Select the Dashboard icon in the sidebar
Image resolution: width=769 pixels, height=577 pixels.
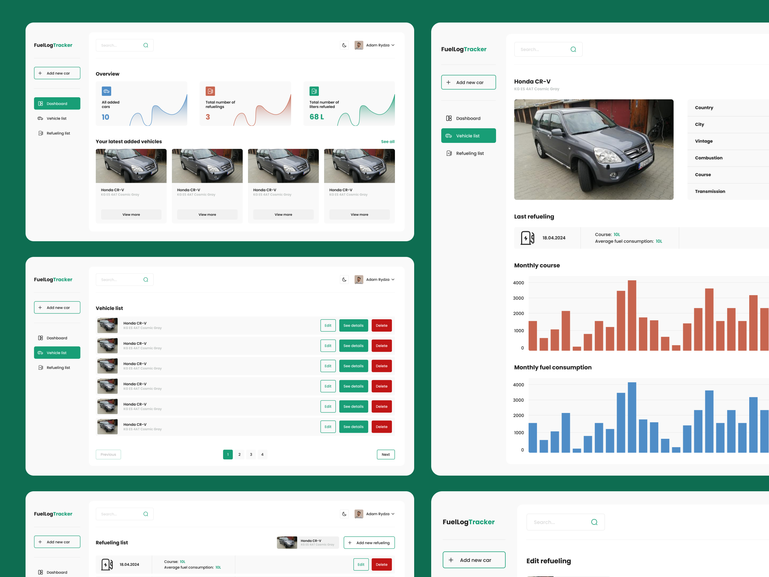pyautogui.click(x=41, y=103)
